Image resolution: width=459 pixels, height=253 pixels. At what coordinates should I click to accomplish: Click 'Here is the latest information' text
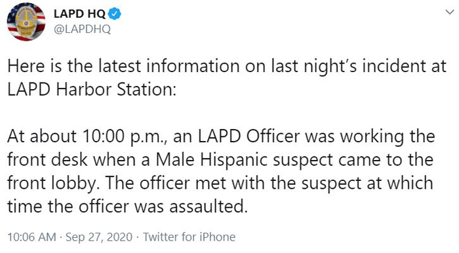123,66
